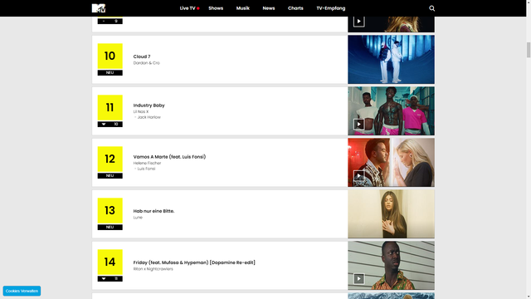Play the Vamos A Marte video

358,175
